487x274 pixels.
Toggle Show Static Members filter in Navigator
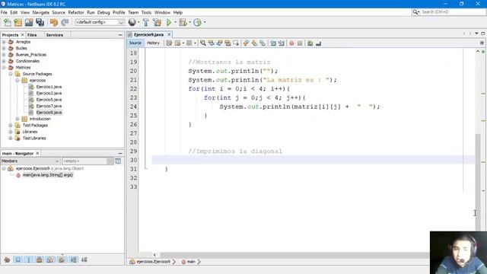coord(29,260)
